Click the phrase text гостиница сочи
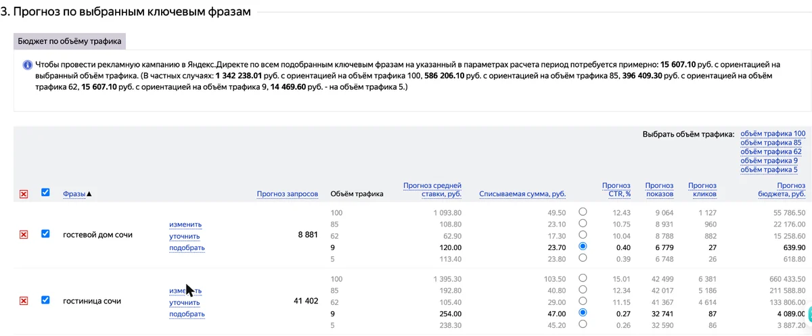The image size is (812, 336). (x=92, y=301)
